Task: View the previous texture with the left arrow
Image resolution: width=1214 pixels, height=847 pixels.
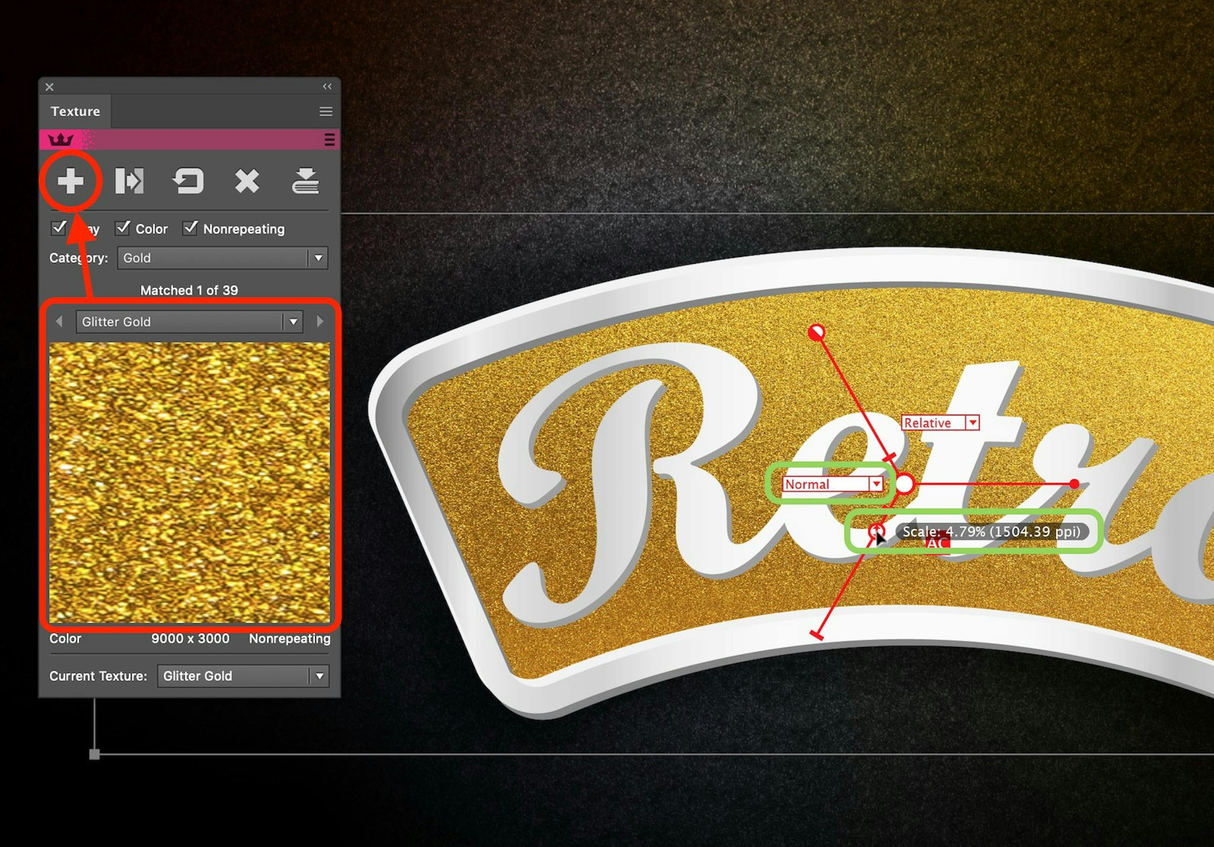Action: 59,321
